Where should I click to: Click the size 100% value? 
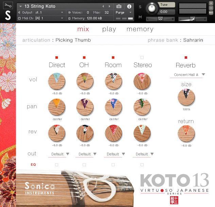tap(186, 109)
